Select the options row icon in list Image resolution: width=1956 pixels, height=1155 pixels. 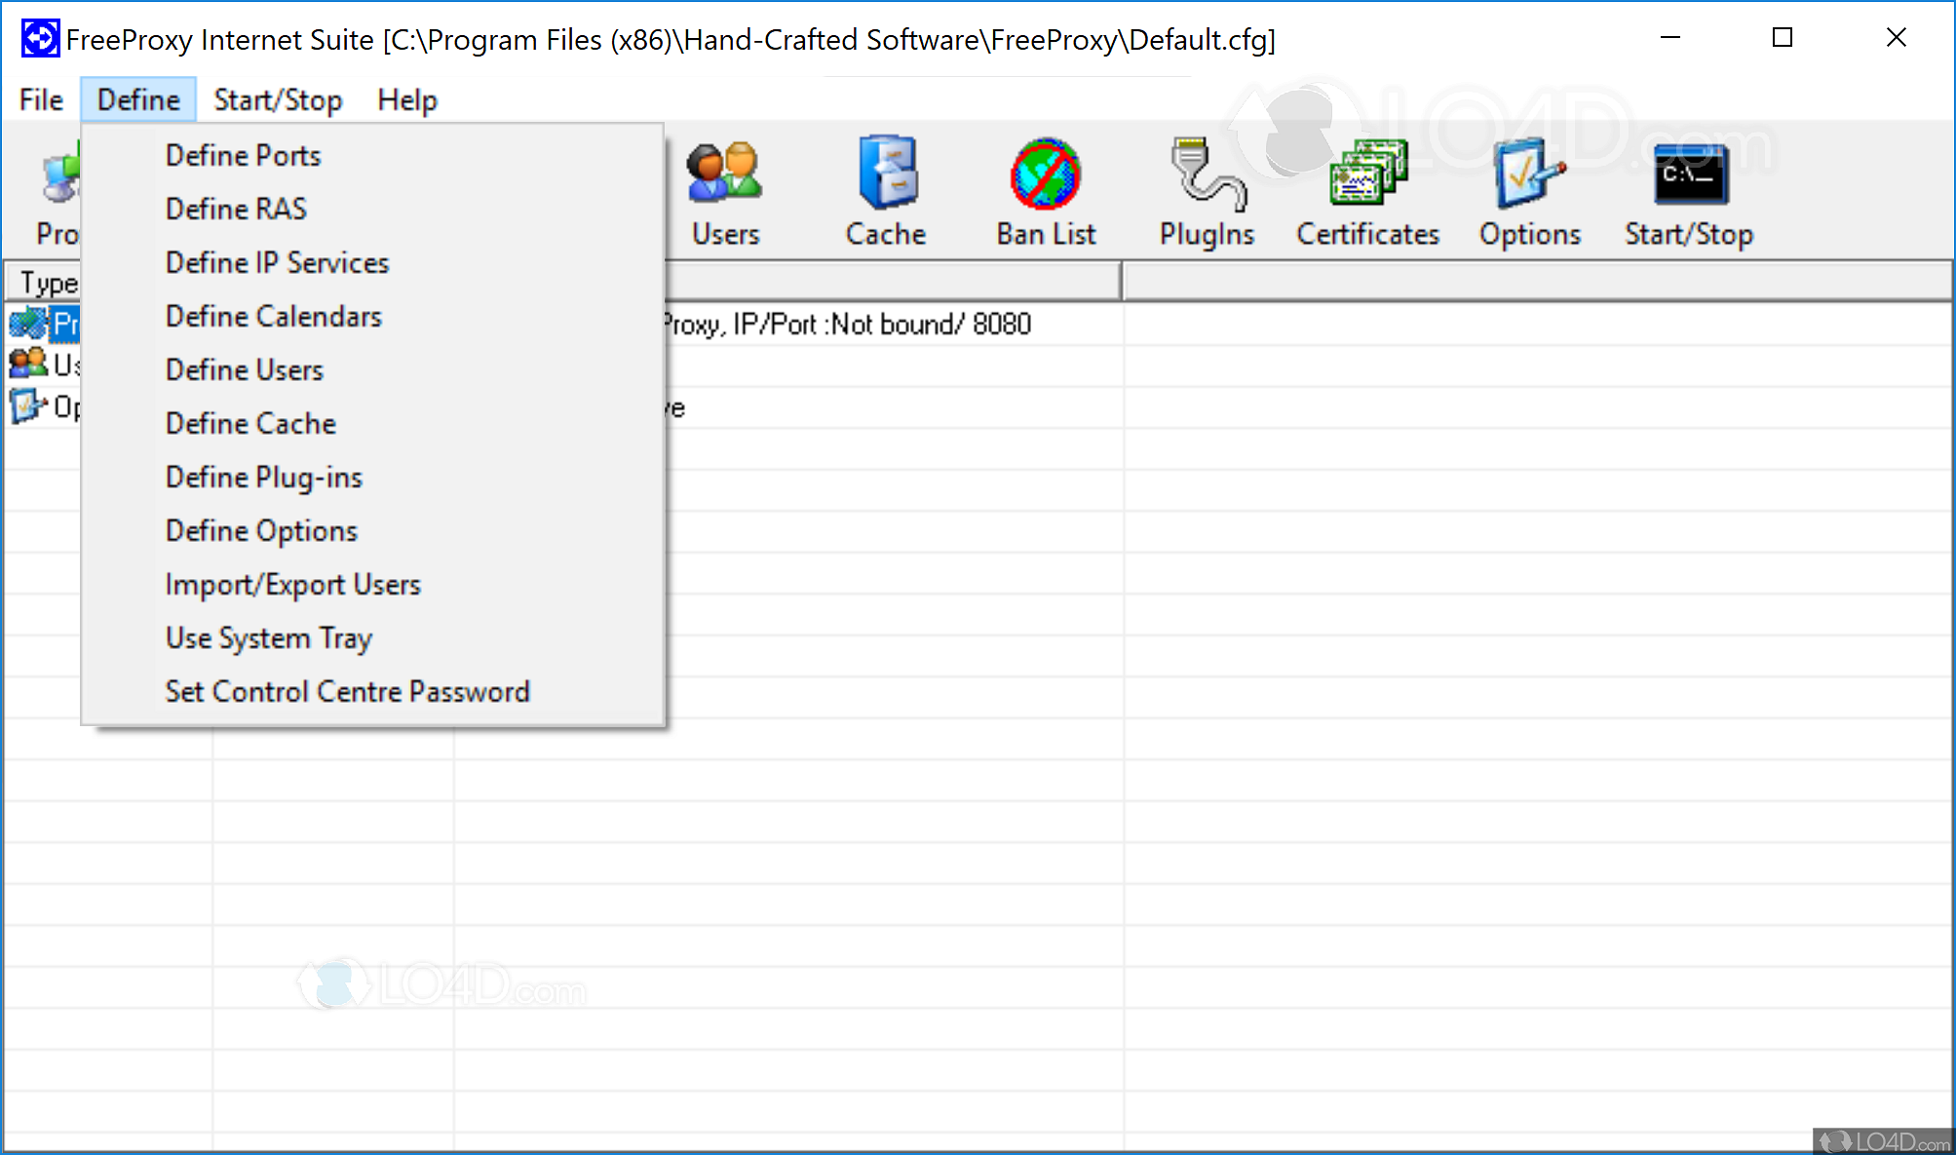point(28,405)
